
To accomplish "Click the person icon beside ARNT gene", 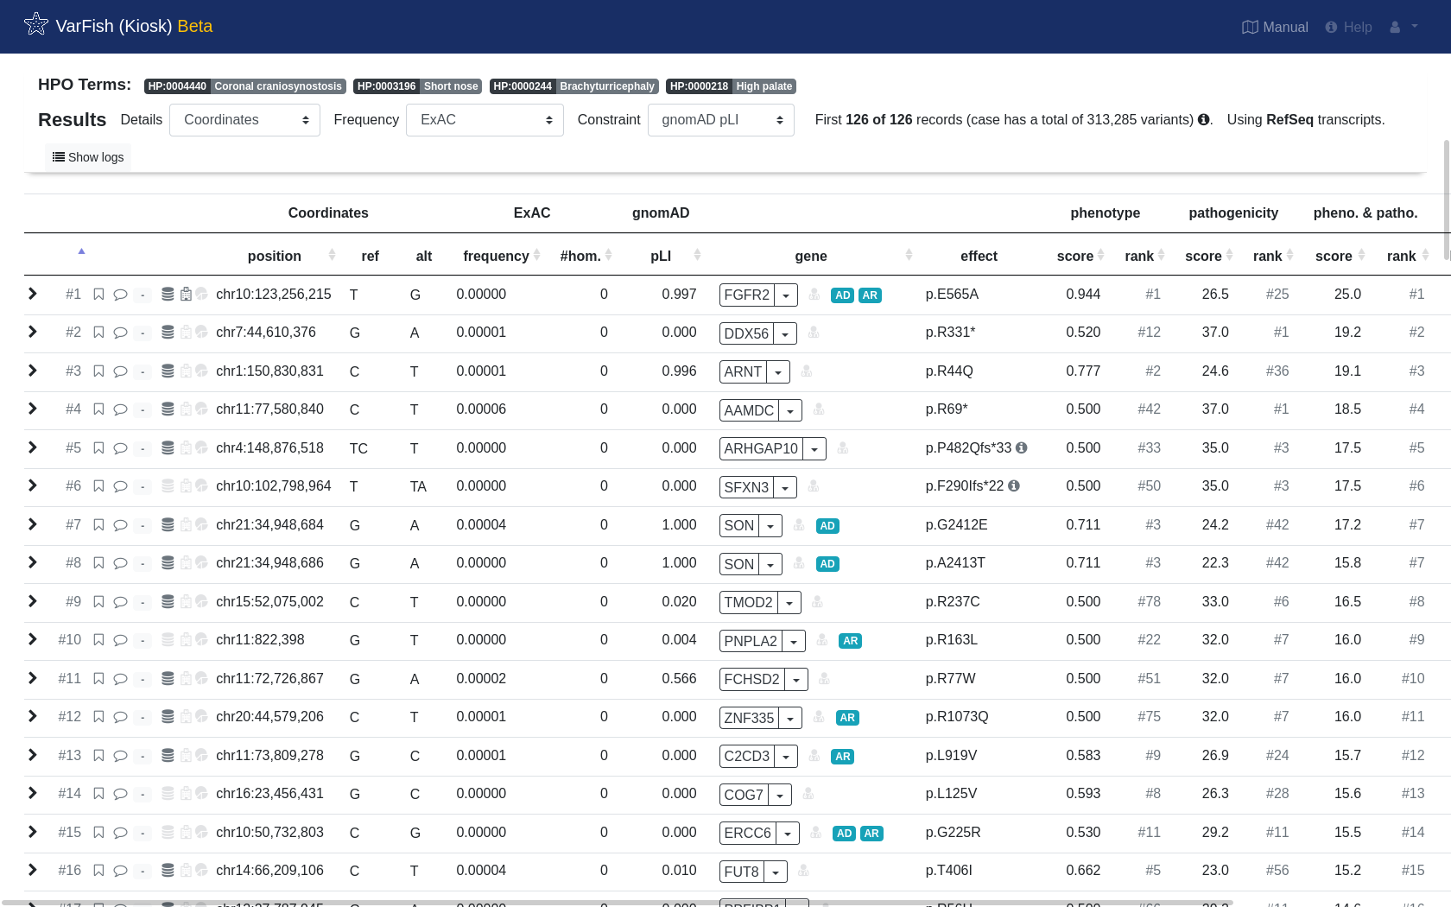I will [807, 371].
